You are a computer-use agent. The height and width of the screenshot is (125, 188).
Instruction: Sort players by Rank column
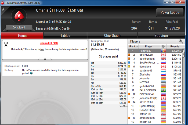[133, 47]
